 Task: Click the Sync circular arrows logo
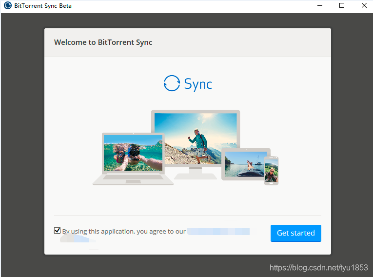point(172,83)
